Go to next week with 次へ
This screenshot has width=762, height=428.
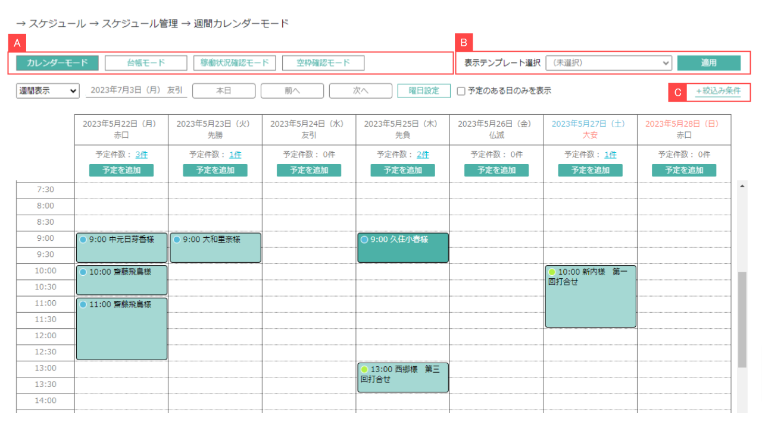tap(360, 90)
